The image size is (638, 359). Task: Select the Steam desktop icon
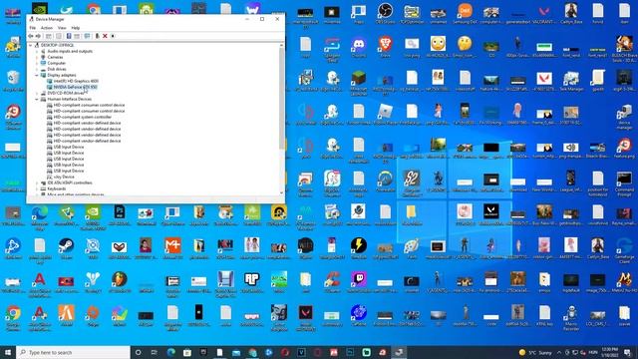coord(66,248)
